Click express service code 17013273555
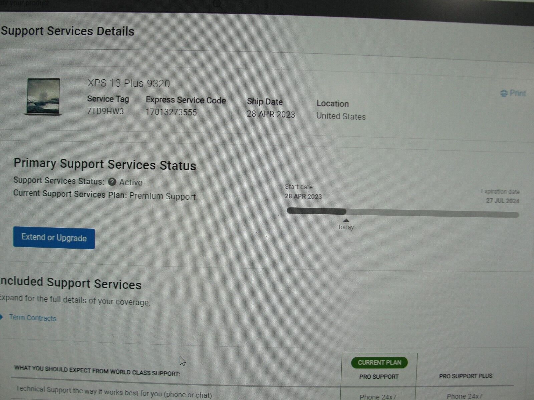The width and height of the screenshot is (534, 400). (171, 112)
